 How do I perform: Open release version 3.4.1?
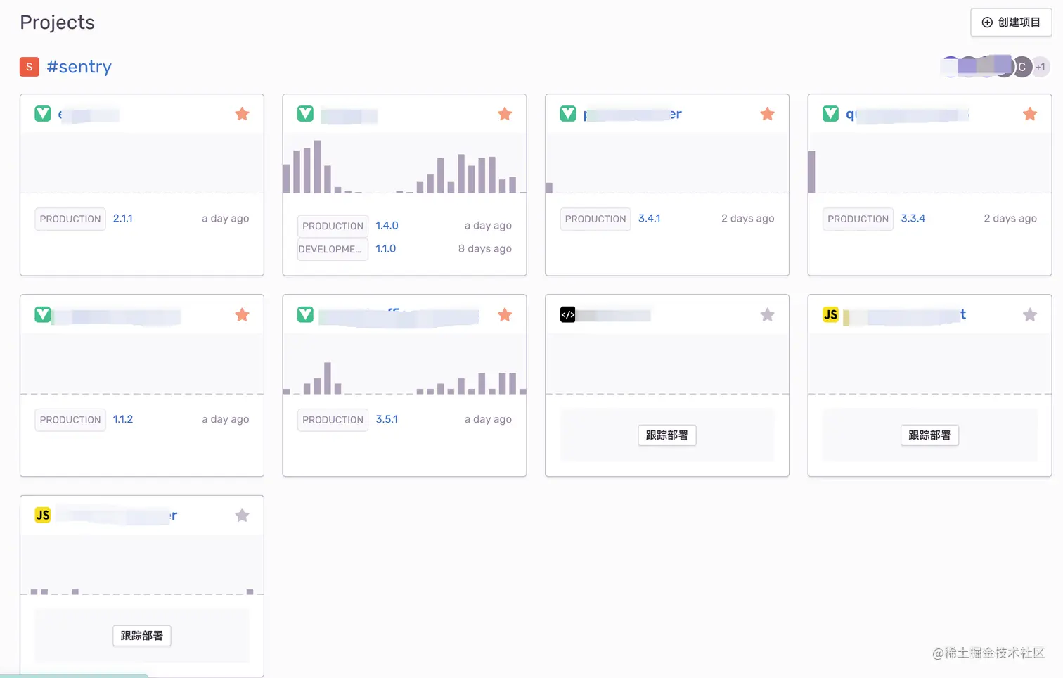649,219
